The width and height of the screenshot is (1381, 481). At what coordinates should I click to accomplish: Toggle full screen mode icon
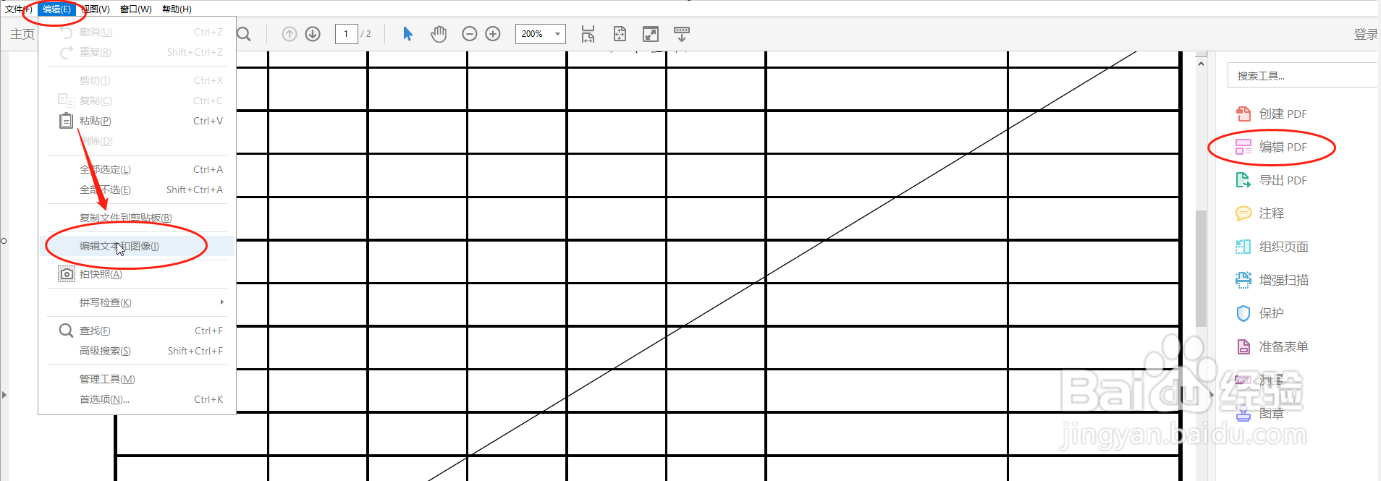tap(651, 34)
